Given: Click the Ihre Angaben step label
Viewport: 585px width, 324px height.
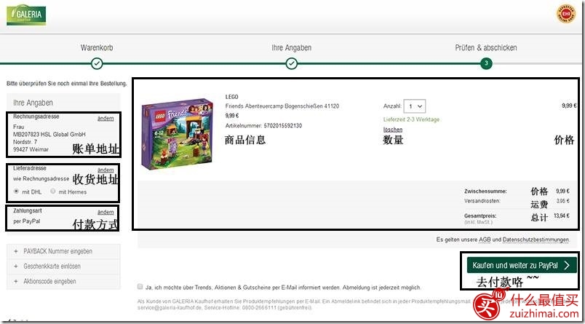Looking at the screenshot, I should pyautogui.click(x=291, y=48).
